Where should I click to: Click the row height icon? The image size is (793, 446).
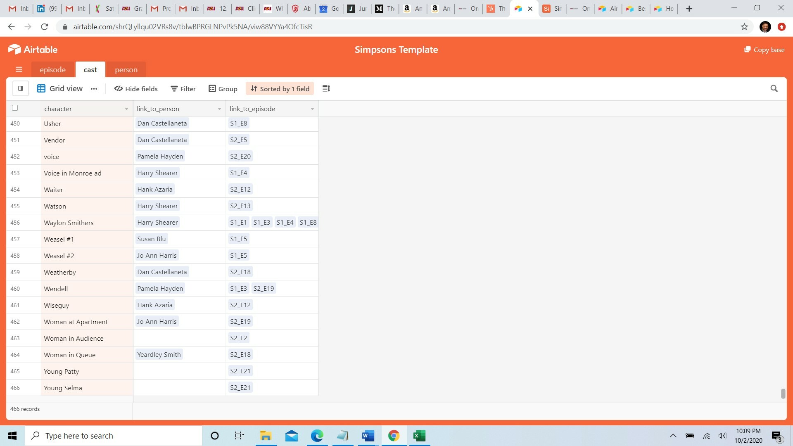click(326, 88)
